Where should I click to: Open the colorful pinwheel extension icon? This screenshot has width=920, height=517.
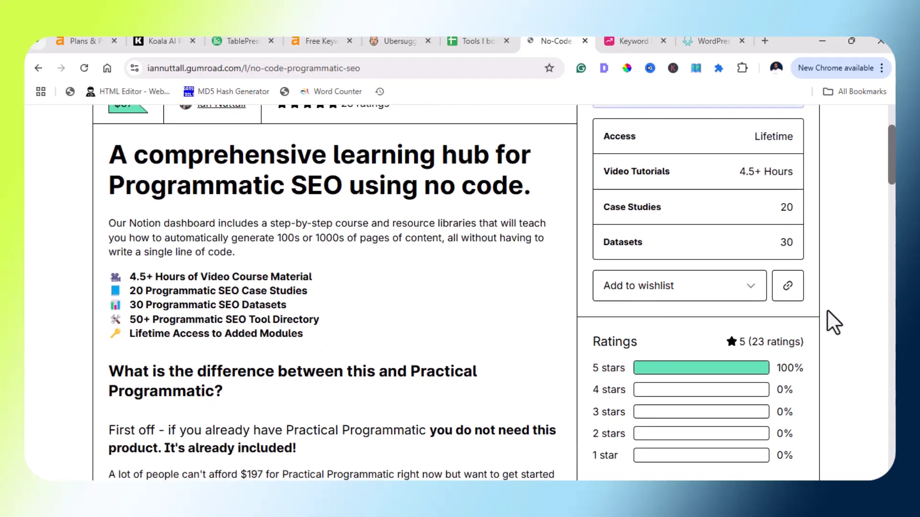tap(627, 68)
